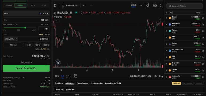Click the TradingView logo on chart
Viewport: 206px width, 96px height.
click(x=58, y=63)
